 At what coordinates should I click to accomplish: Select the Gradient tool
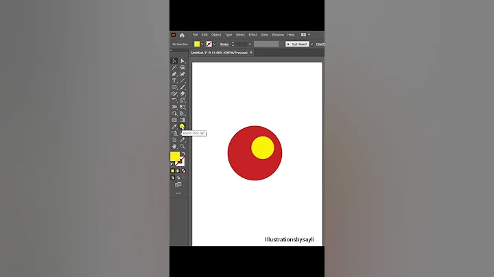point(183,120)
